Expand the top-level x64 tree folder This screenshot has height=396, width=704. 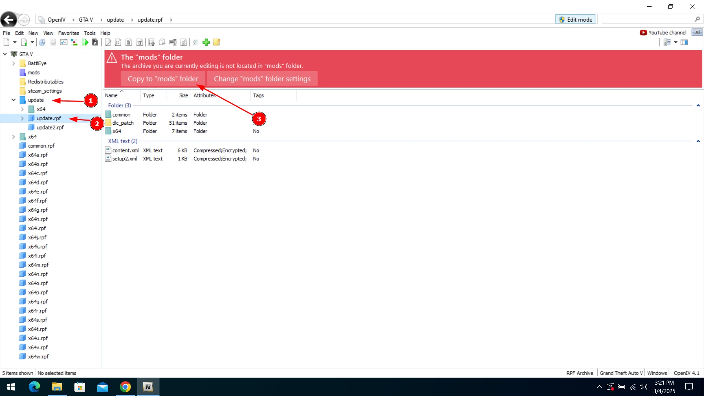coord(14,136)
